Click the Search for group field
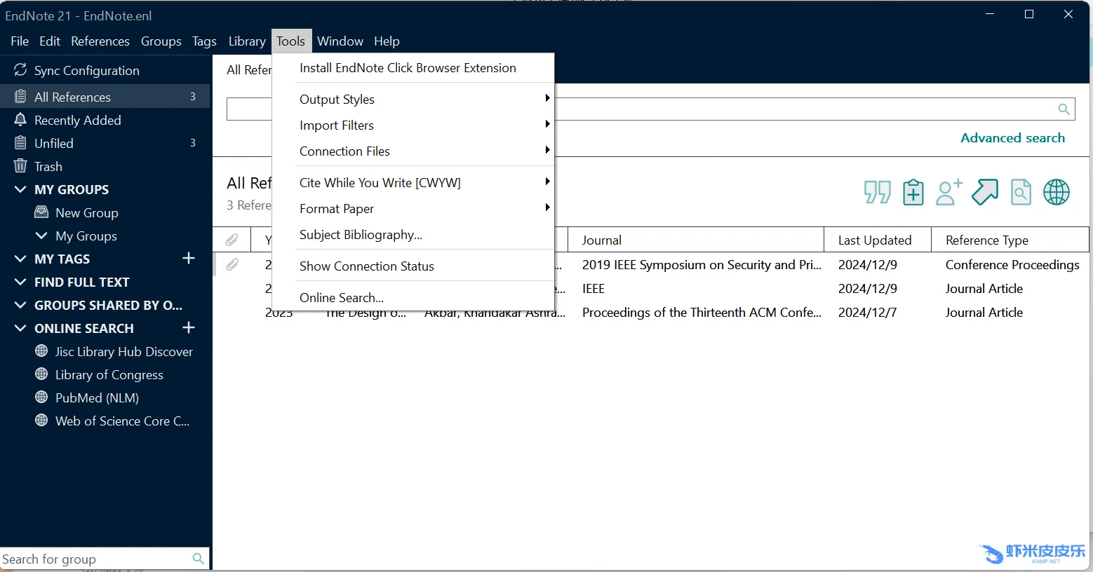Viewport: 1093px width, 572px height. click(95, 559)
